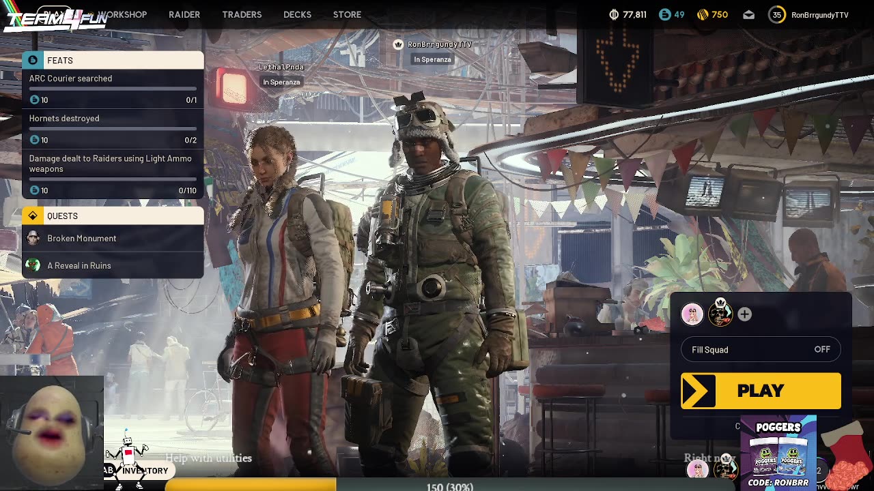874x491 pixels.
Task: Select the QUESTS panel header
Action: pyautogui.click(x=113, y=215)
